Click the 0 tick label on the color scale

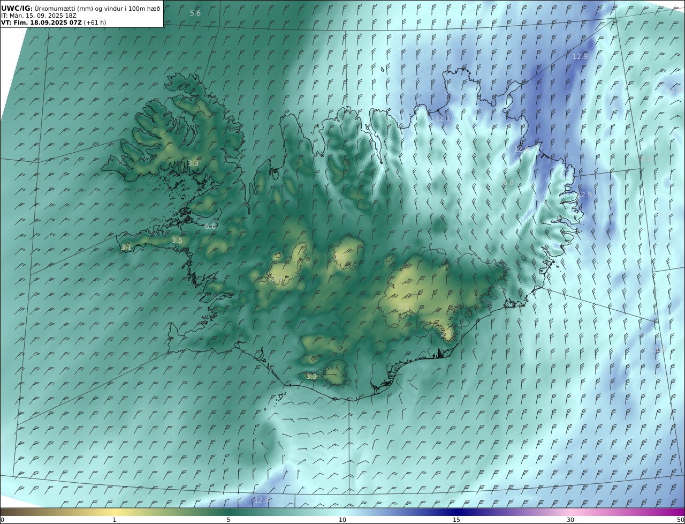2,520
